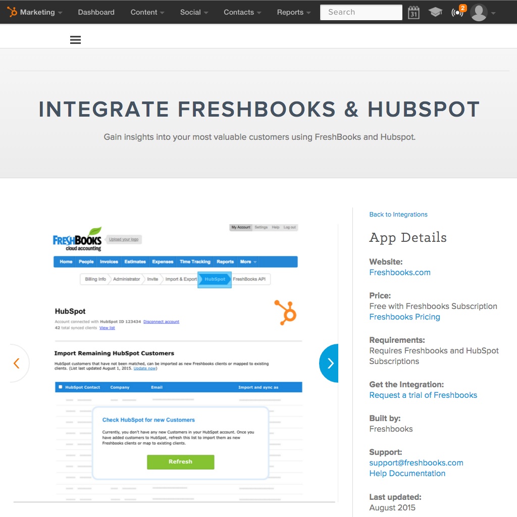The image size is (517, 517).
Task: Expand the Contacts menu dropdown
Action: 242,12
